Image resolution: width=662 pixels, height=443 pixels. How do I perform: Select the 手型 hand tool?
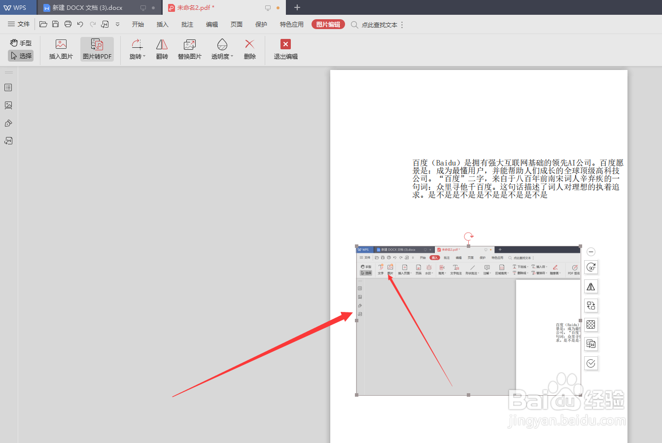[x=21, y=43]
